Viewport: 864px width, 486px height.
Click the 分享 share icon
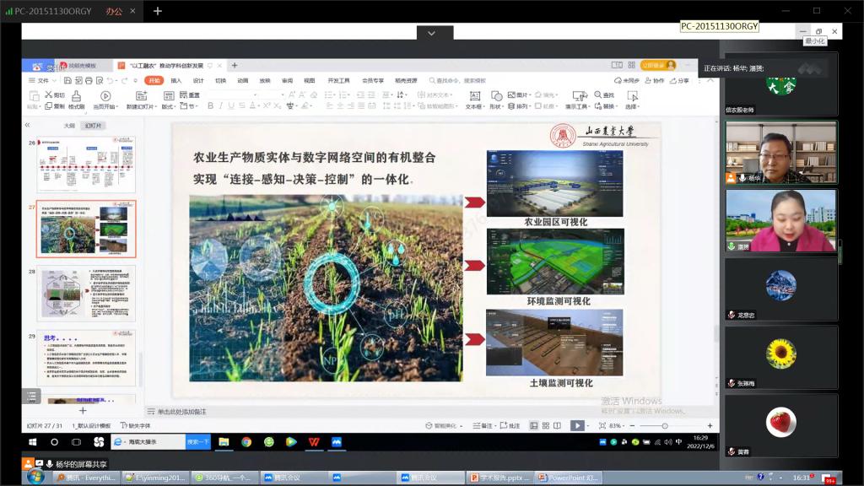(679, 80)
